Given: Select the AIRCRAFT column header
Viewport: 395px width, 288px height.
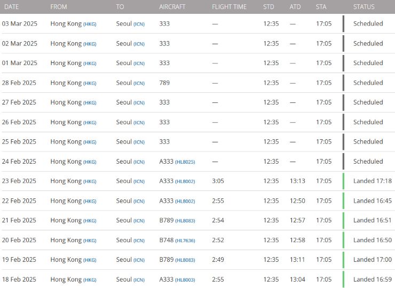Looking at the screenshot, I should point(172,7).
